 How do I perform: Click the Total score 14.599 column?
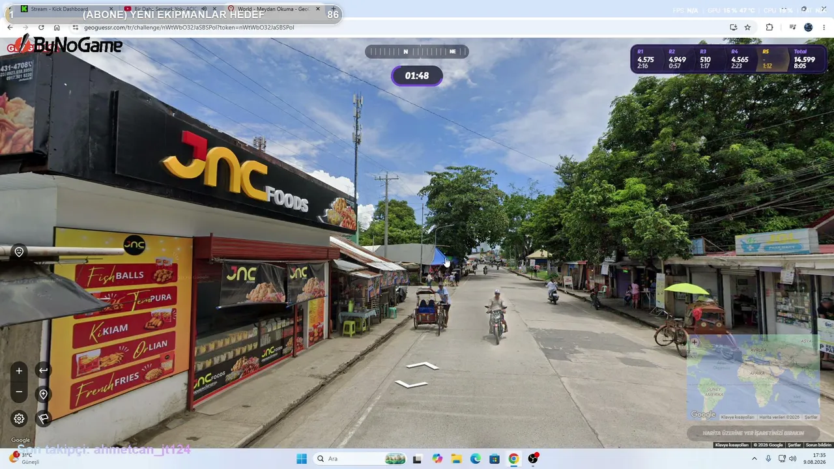pos(804,59)
